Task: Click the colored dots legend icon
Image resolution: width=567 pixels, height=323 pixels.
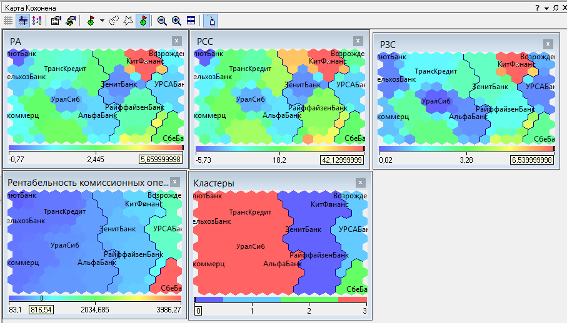Action: [x=36, y=21]
